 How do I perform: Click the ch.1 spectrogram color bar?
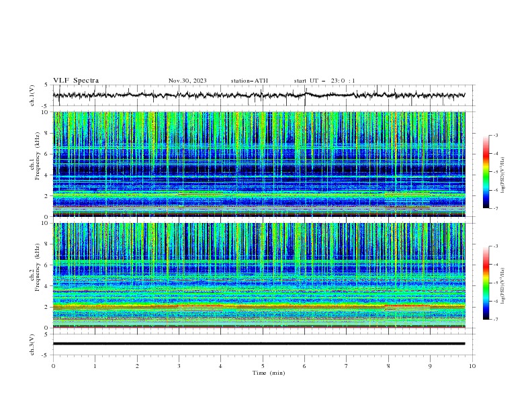coord(486,172)
